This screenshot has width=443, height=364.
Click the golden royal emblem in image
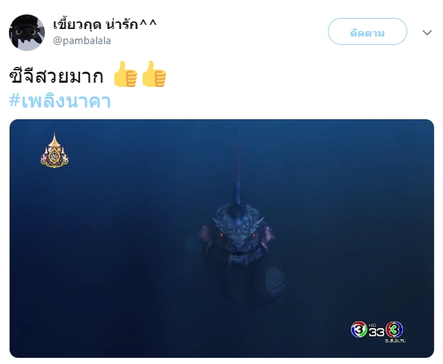54,150
